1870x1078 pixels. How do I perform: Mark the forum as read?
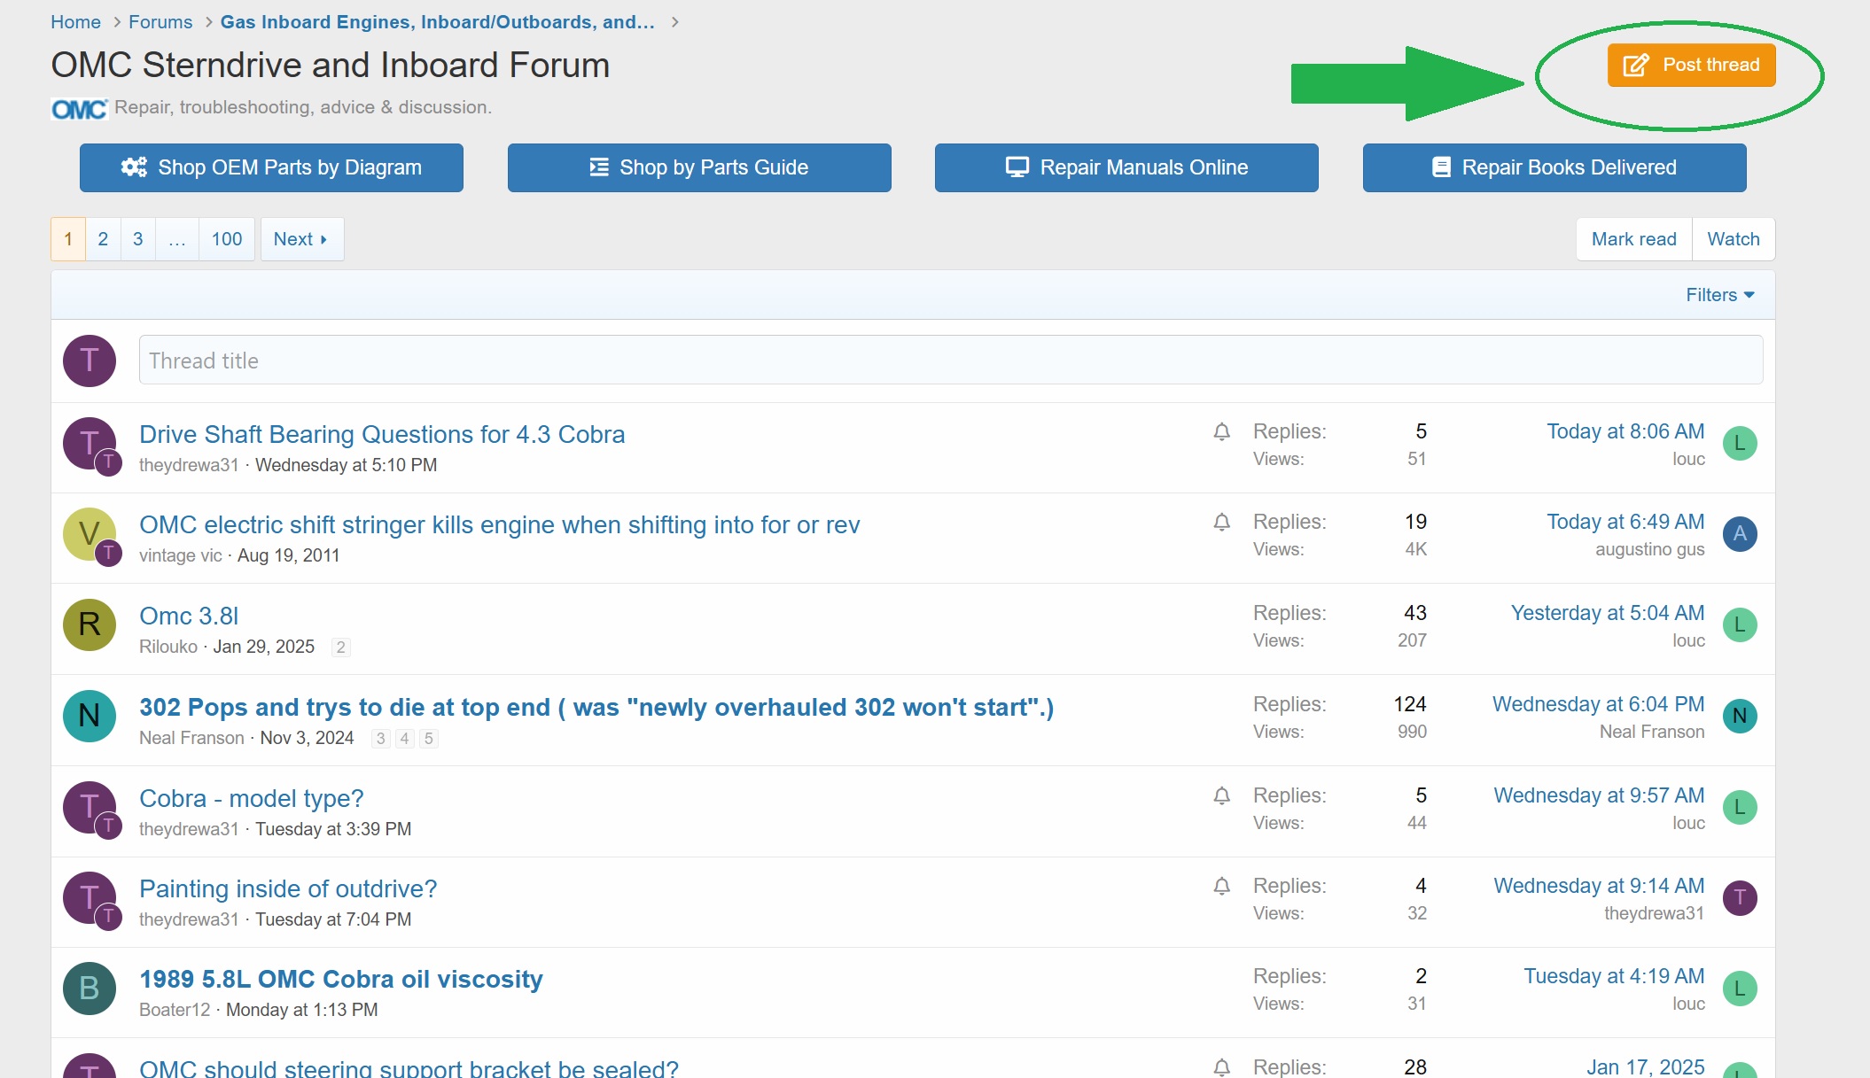coord(1634,239)
